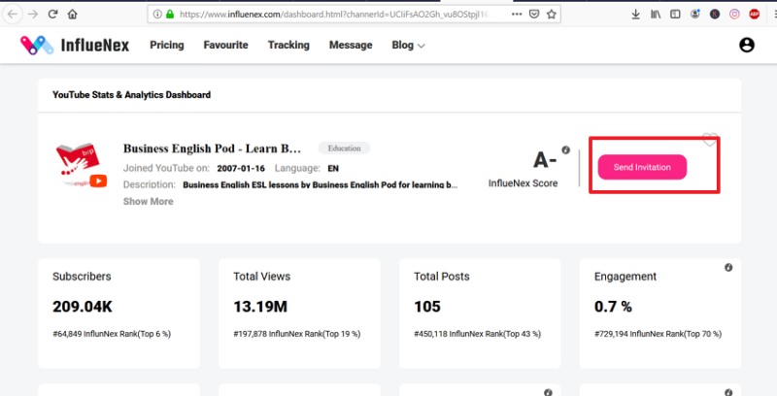
Task: Click the Instagram extension icon
Action: coord(734,15)
